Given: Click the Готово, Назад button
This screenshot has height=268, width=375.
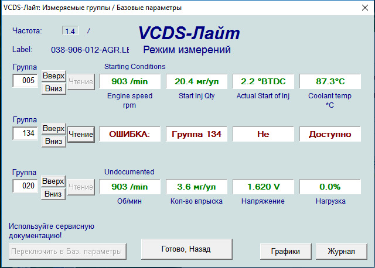Looking at the screenshot, I should (x=186, y=249).
